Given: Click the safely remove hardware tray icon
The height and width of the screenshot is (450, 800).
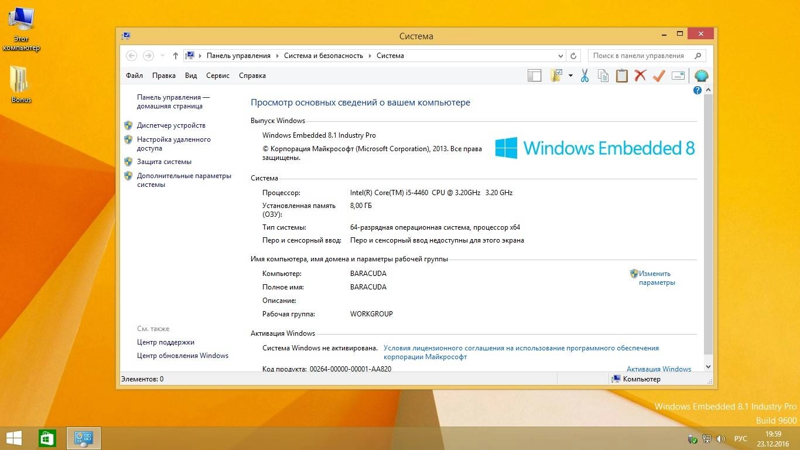Looking at the screenshot, I should click(693, 439).
